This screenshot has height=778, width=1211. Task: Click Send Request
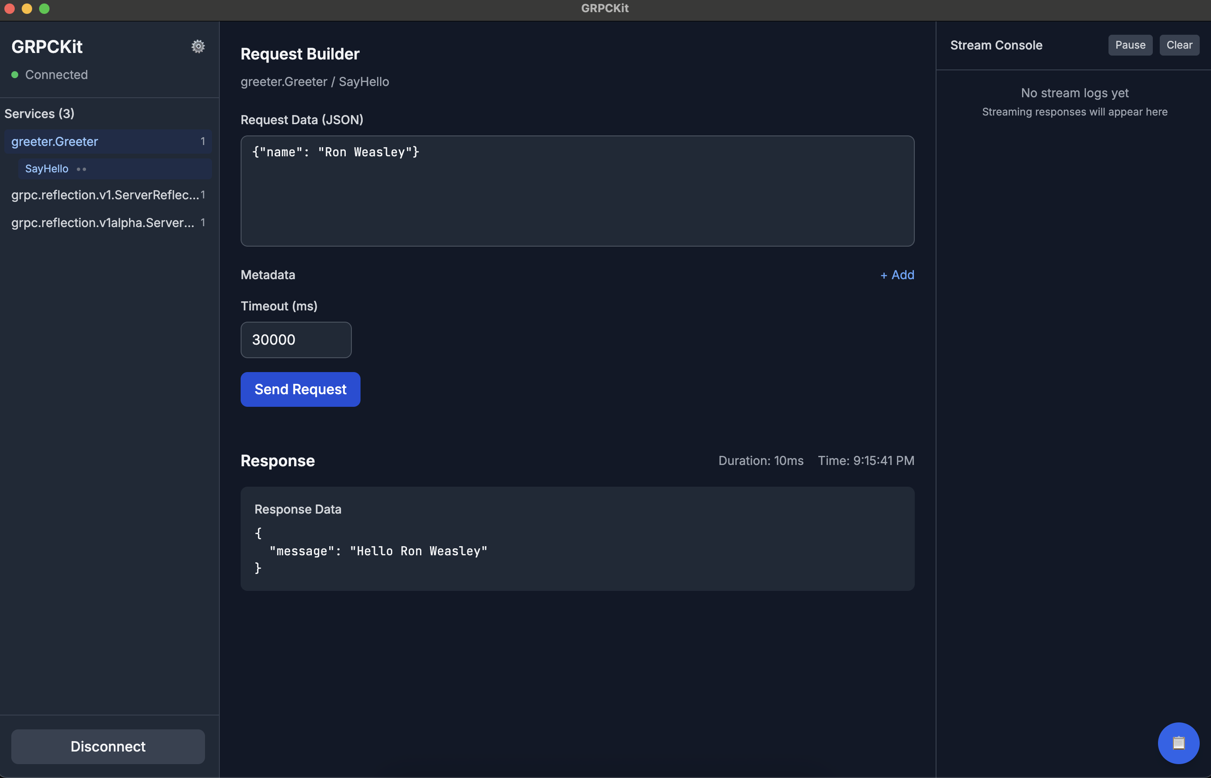pyautogui.click(x=300, y=389)
